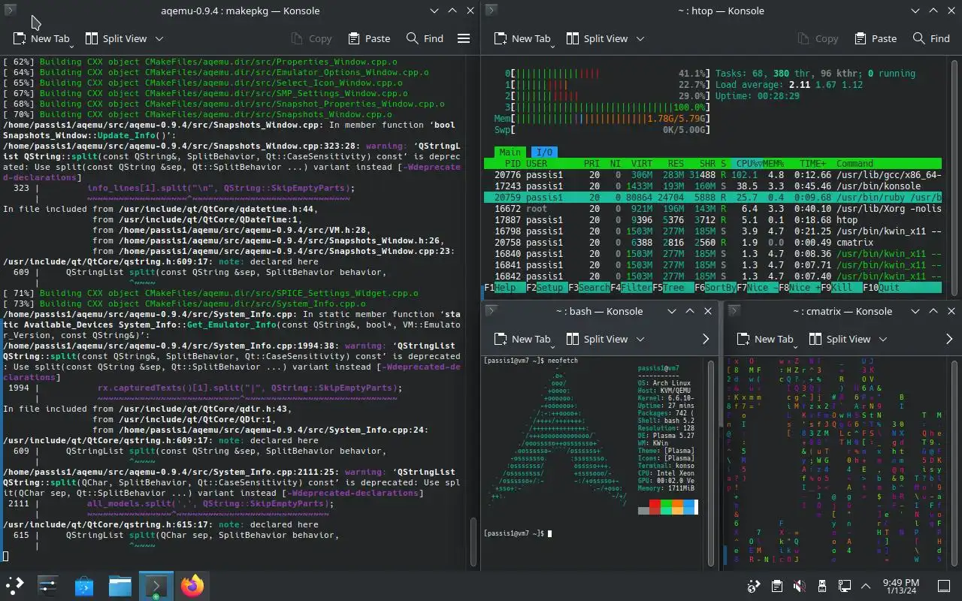Click Copy in the htop Konsole toolbar
The width and height of the screenshot is (962, 601).
[x=817, y=38]
